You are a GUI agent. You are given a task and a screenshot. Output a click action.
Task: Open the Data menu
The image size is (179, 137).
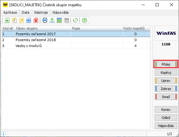click(26, 12)
